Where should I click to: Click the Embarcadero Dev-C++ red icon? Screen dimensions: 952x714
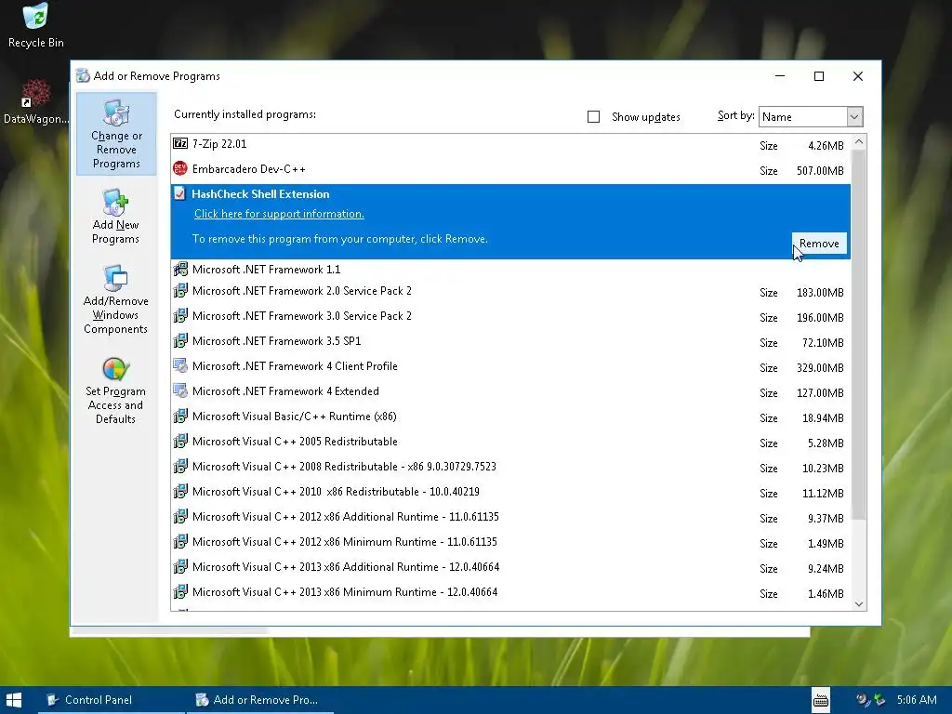pyautogui.click(x=180, y=169)
